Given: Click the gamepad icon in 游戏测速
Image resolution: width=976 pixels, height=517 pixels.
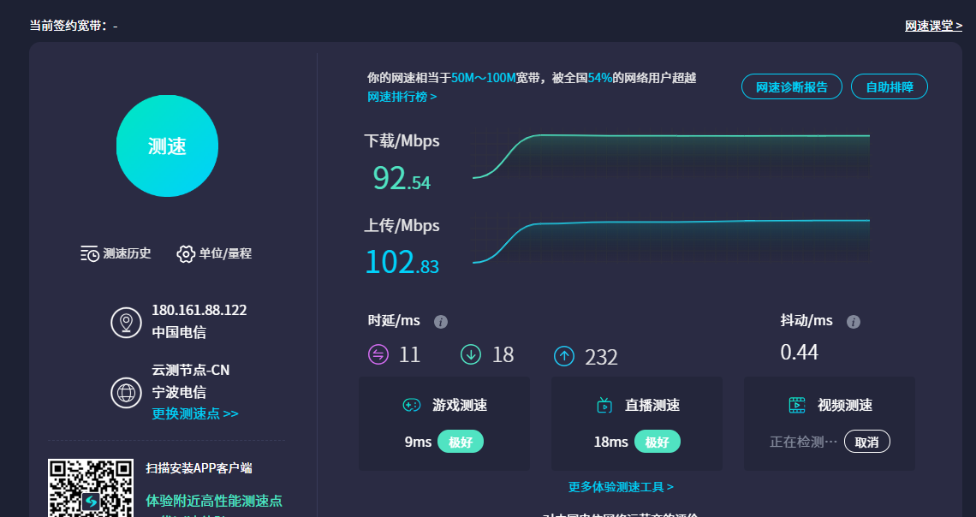Looking at the screenshot, I should [x=412, y=406].
